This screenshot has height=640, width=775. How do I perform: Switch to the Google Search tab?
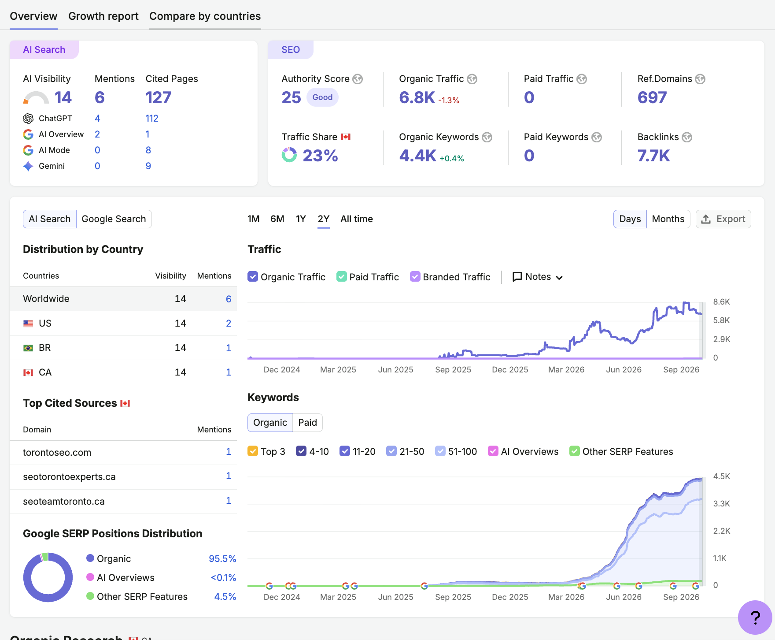114,219
